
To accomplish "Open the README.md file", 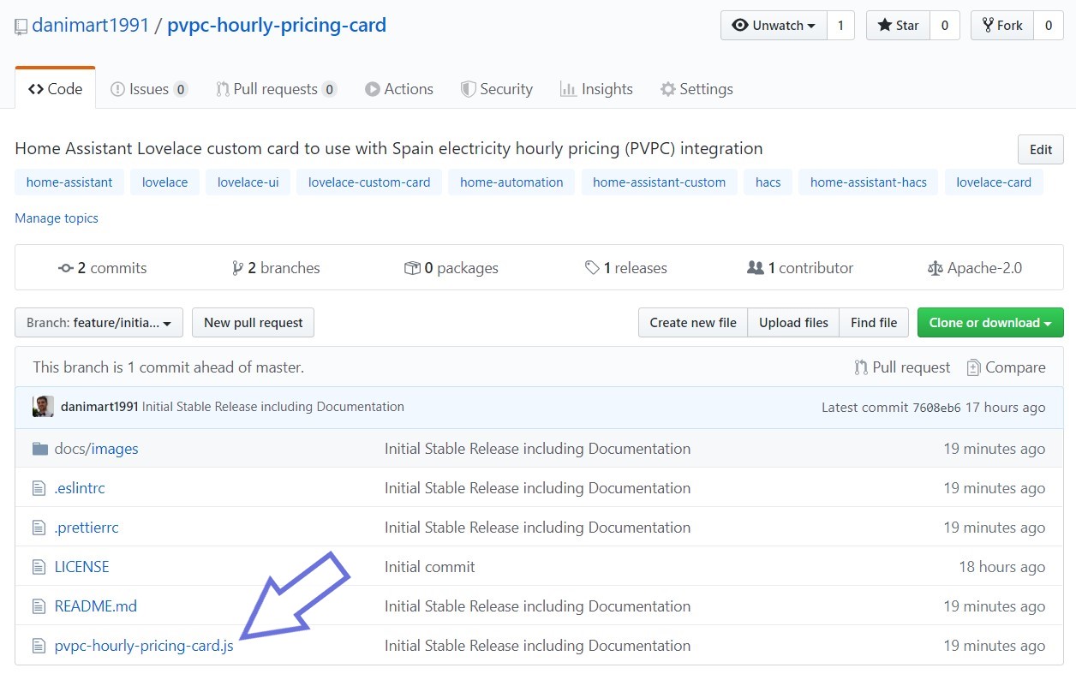I will 96,606.
